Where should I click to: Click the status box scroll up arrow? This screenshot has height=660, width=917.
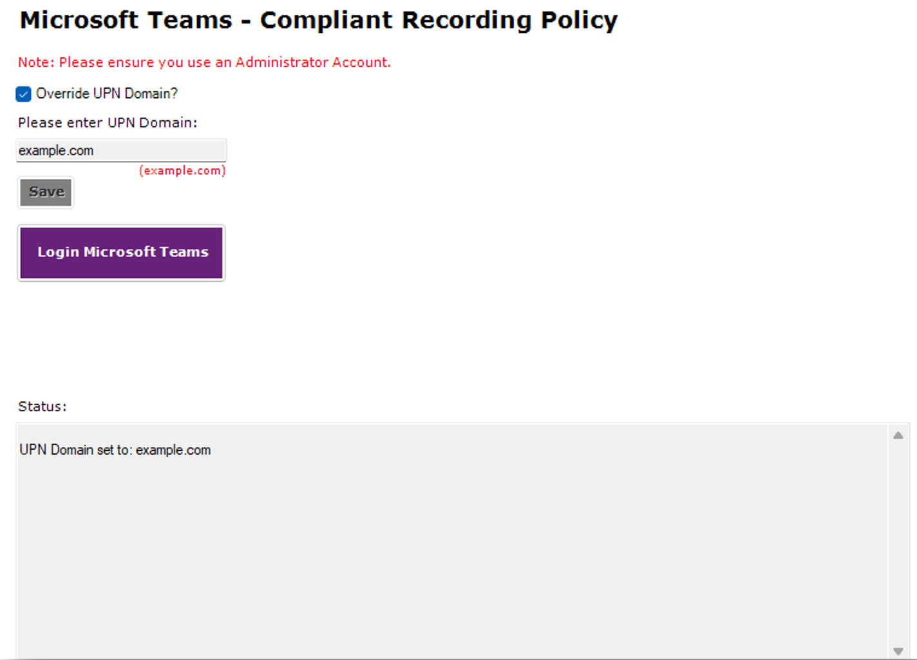coord(898,435)
